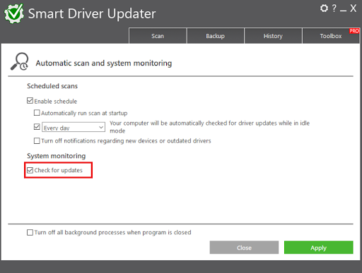Open settings via the gear icon

324,8
